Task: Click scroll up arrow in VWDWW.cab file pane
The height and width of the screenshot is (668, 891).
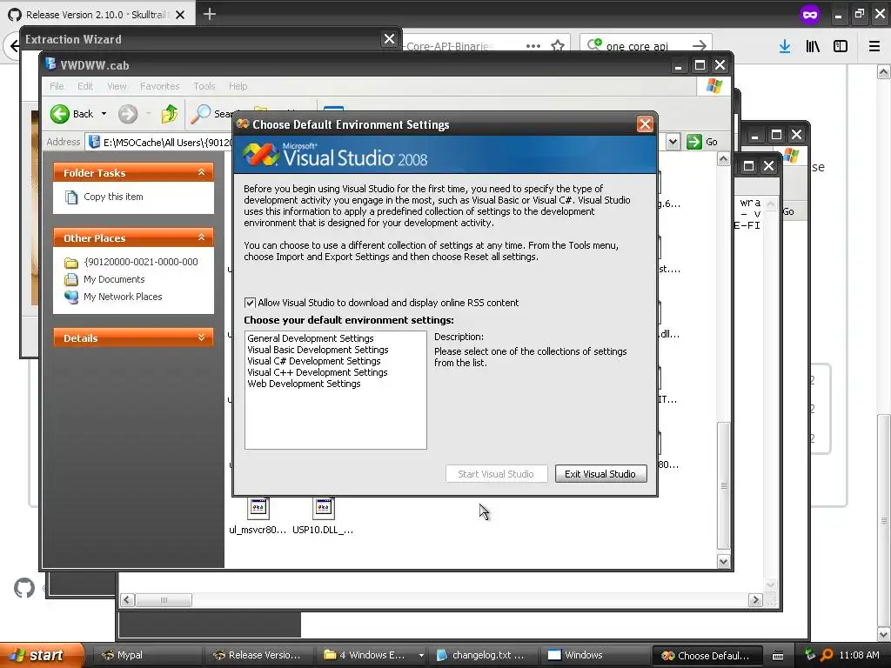Action: click(723, 159)
